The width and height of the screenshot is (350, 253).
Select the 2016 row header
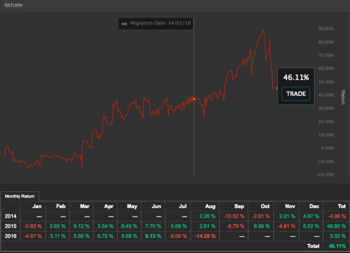point(10,236)
